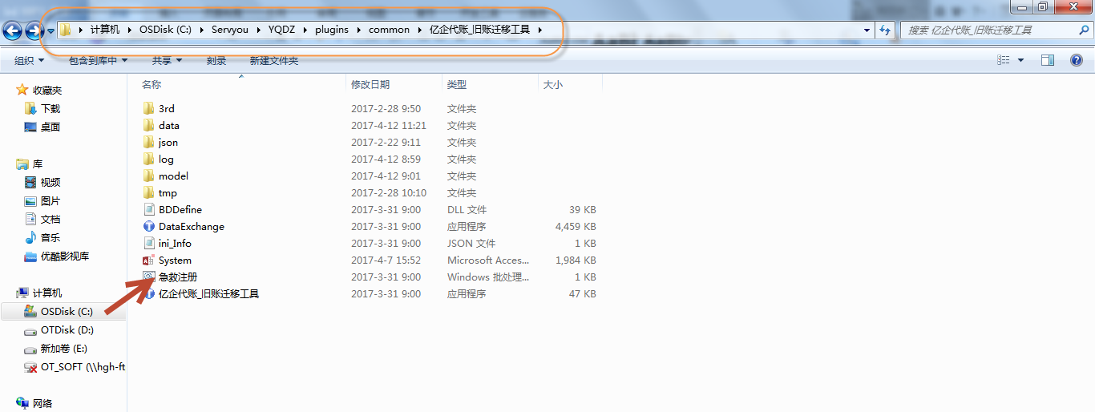Expand the arrow after common breadcrumb
The width and height of the screenshot is (1095, 412).
(420, 30)
